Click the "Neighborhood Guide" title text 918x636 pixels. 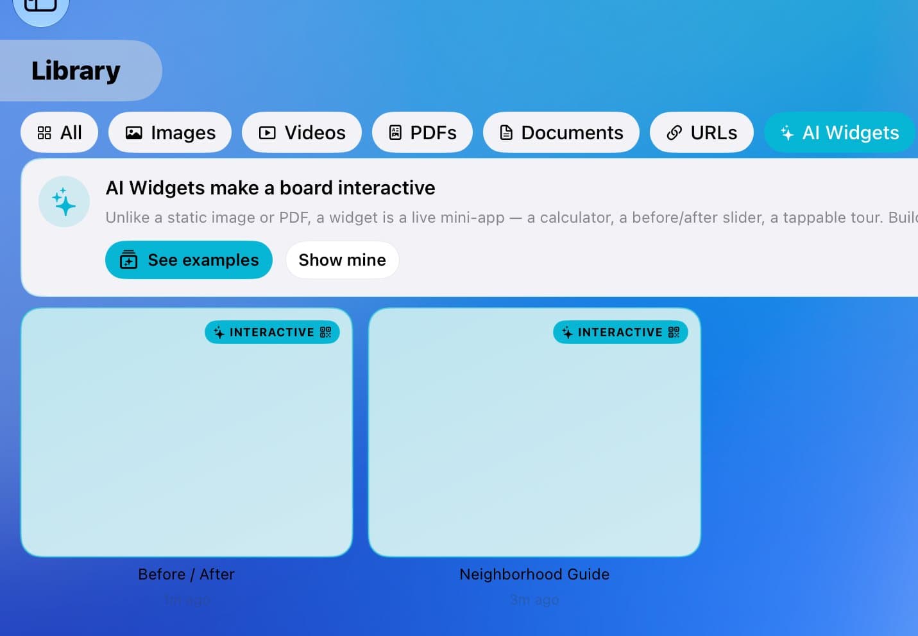[534, 574]
